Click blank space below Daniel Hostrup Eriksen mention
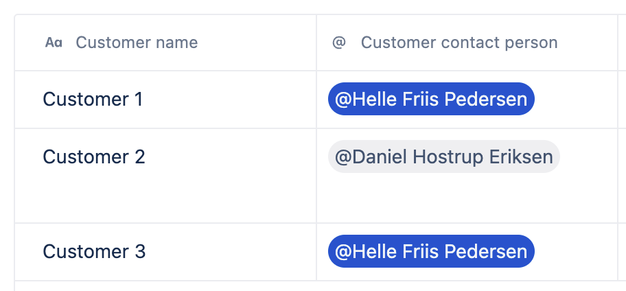Viewport: 626px width, 291px height. tap(444, 198)
